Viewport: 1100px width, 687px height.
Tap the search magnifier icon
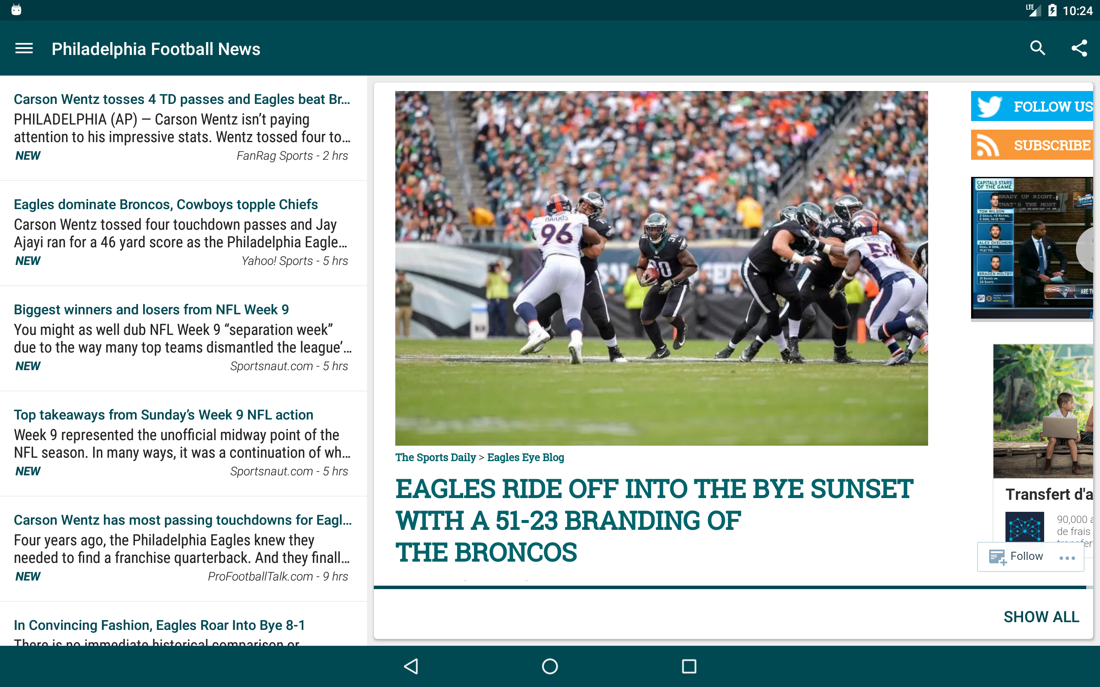[1037, 48]
